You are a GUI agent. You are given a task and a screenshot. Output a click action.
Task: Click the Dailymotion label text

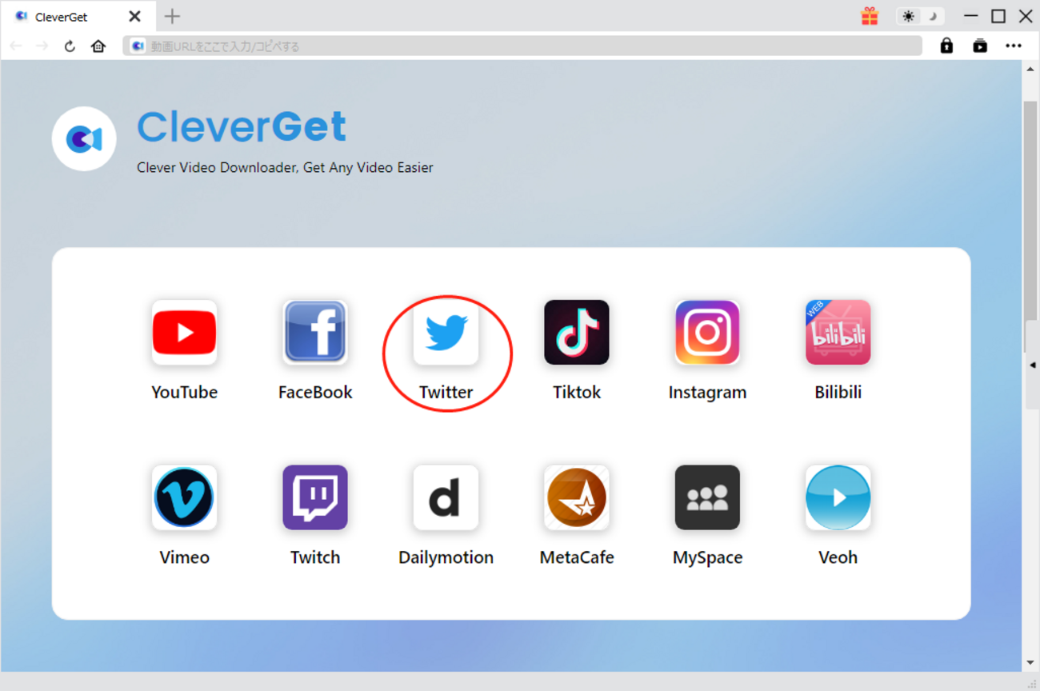(x=446, y=557)
